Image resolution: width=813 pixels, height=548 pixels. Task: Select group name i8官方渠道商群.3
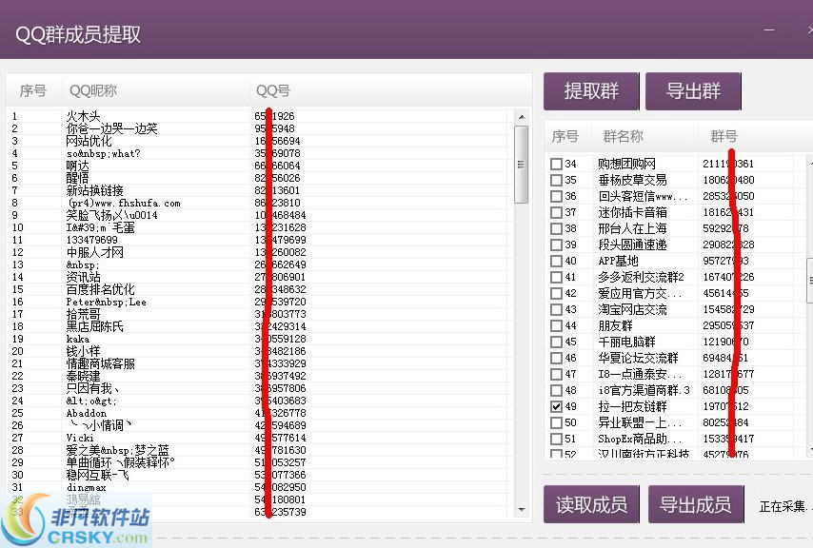(x=644, y=390)
